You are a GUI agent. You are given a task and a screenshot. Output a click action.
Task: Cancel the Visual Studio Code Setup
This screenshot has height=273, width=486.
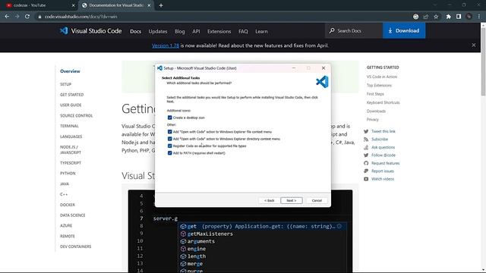click(317, 200)
